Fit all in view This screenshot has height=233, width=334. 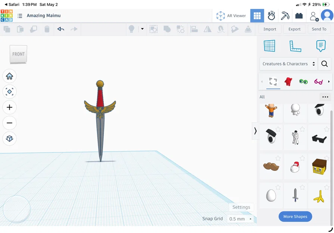(9, 92)
